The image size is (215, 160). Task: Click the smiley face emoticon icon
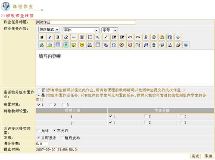(x=82, y=45)
